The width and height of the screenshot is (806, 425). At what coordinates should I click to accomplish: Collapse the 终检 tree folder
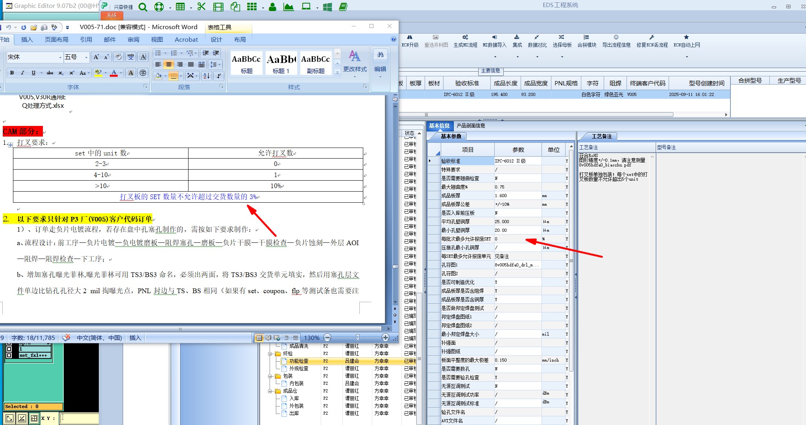(x=270, y=353)
